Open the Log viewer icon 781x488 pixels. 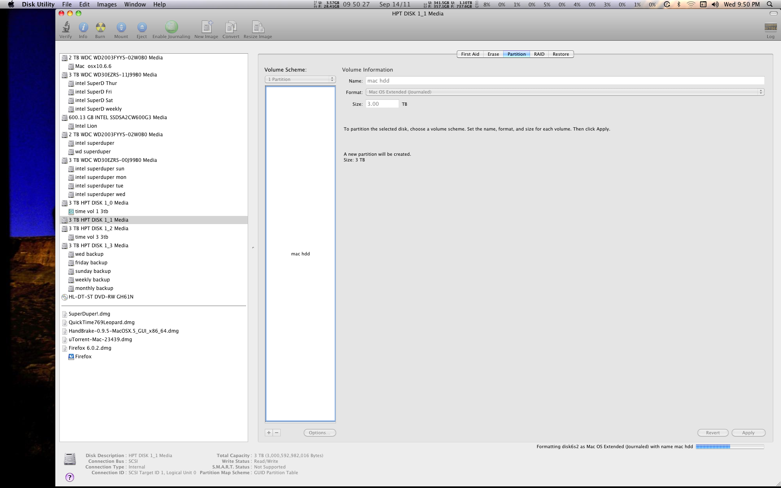pos(770,28)
